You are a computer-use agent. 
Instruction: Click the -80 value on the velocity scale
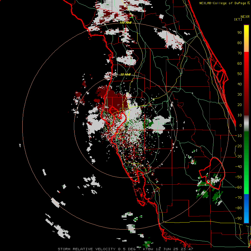(x=238, y=208)
